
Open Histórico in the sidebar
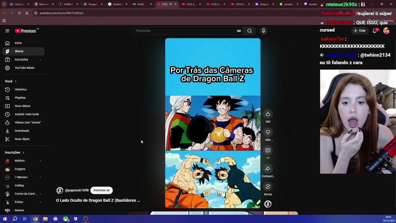point(24,90)
